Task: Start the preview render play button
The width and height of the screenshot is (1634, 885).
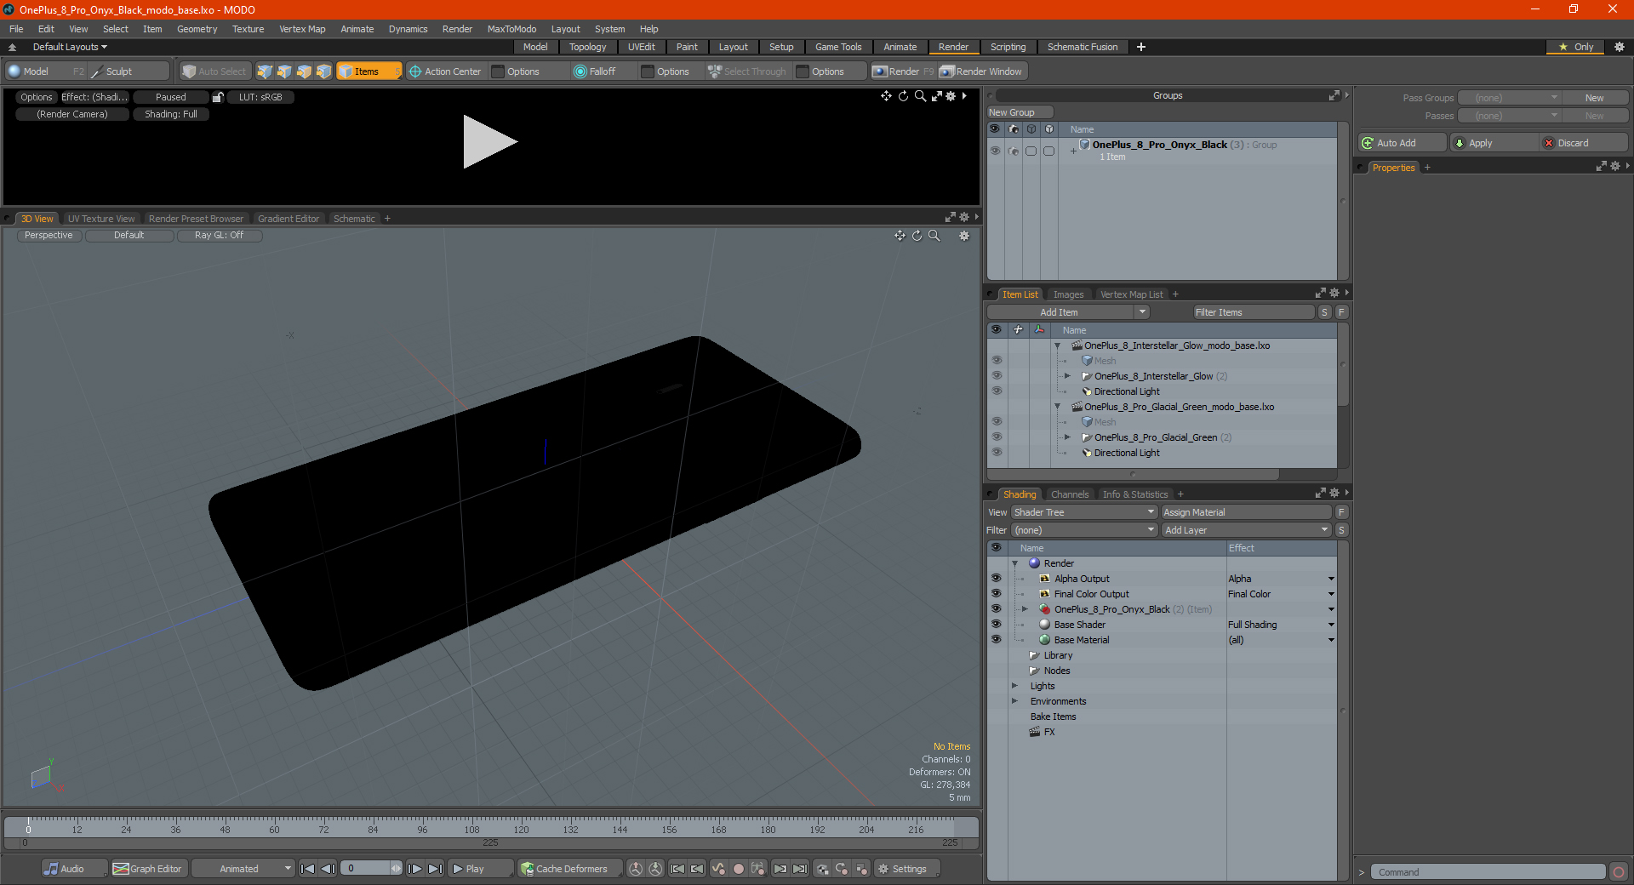Action: 489,142
